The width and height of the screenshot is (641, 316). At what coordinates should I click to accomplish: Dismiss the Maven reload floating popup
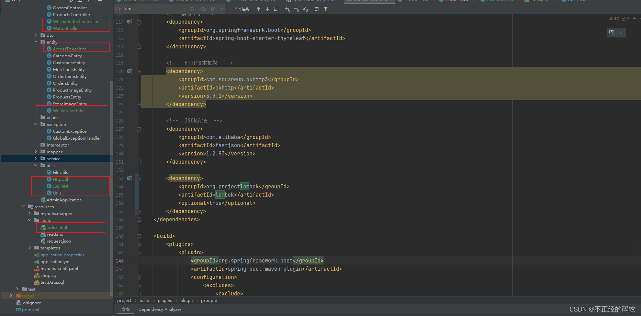click(621, 33)
